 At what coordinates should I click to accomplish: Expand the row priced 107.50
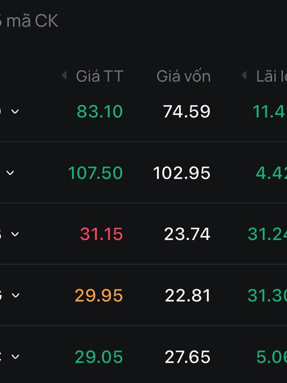(10, 173)
